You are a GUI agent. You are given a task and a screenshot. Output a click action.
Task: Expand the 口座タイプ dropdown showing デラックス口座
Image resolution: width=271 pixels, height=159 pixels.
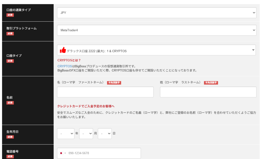click(156, 50)
